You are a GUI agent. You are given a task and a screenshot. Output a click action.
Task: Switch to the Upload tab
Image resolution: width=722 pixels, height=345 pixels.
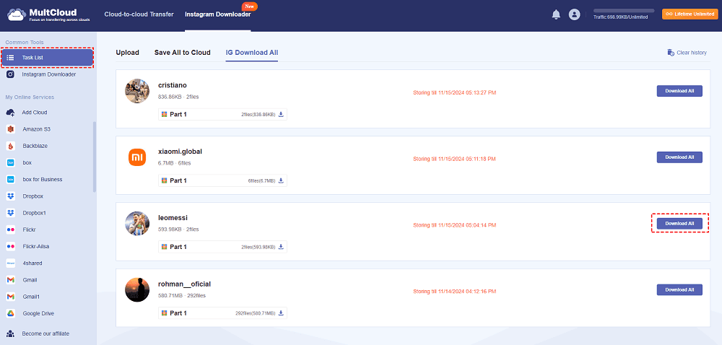128,53
